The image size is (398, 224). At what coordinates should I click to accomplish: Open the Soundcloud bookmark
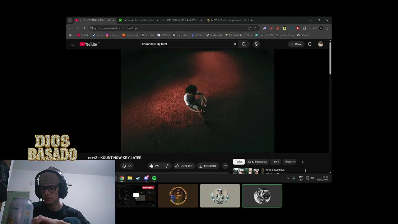(x=130, y=35)
